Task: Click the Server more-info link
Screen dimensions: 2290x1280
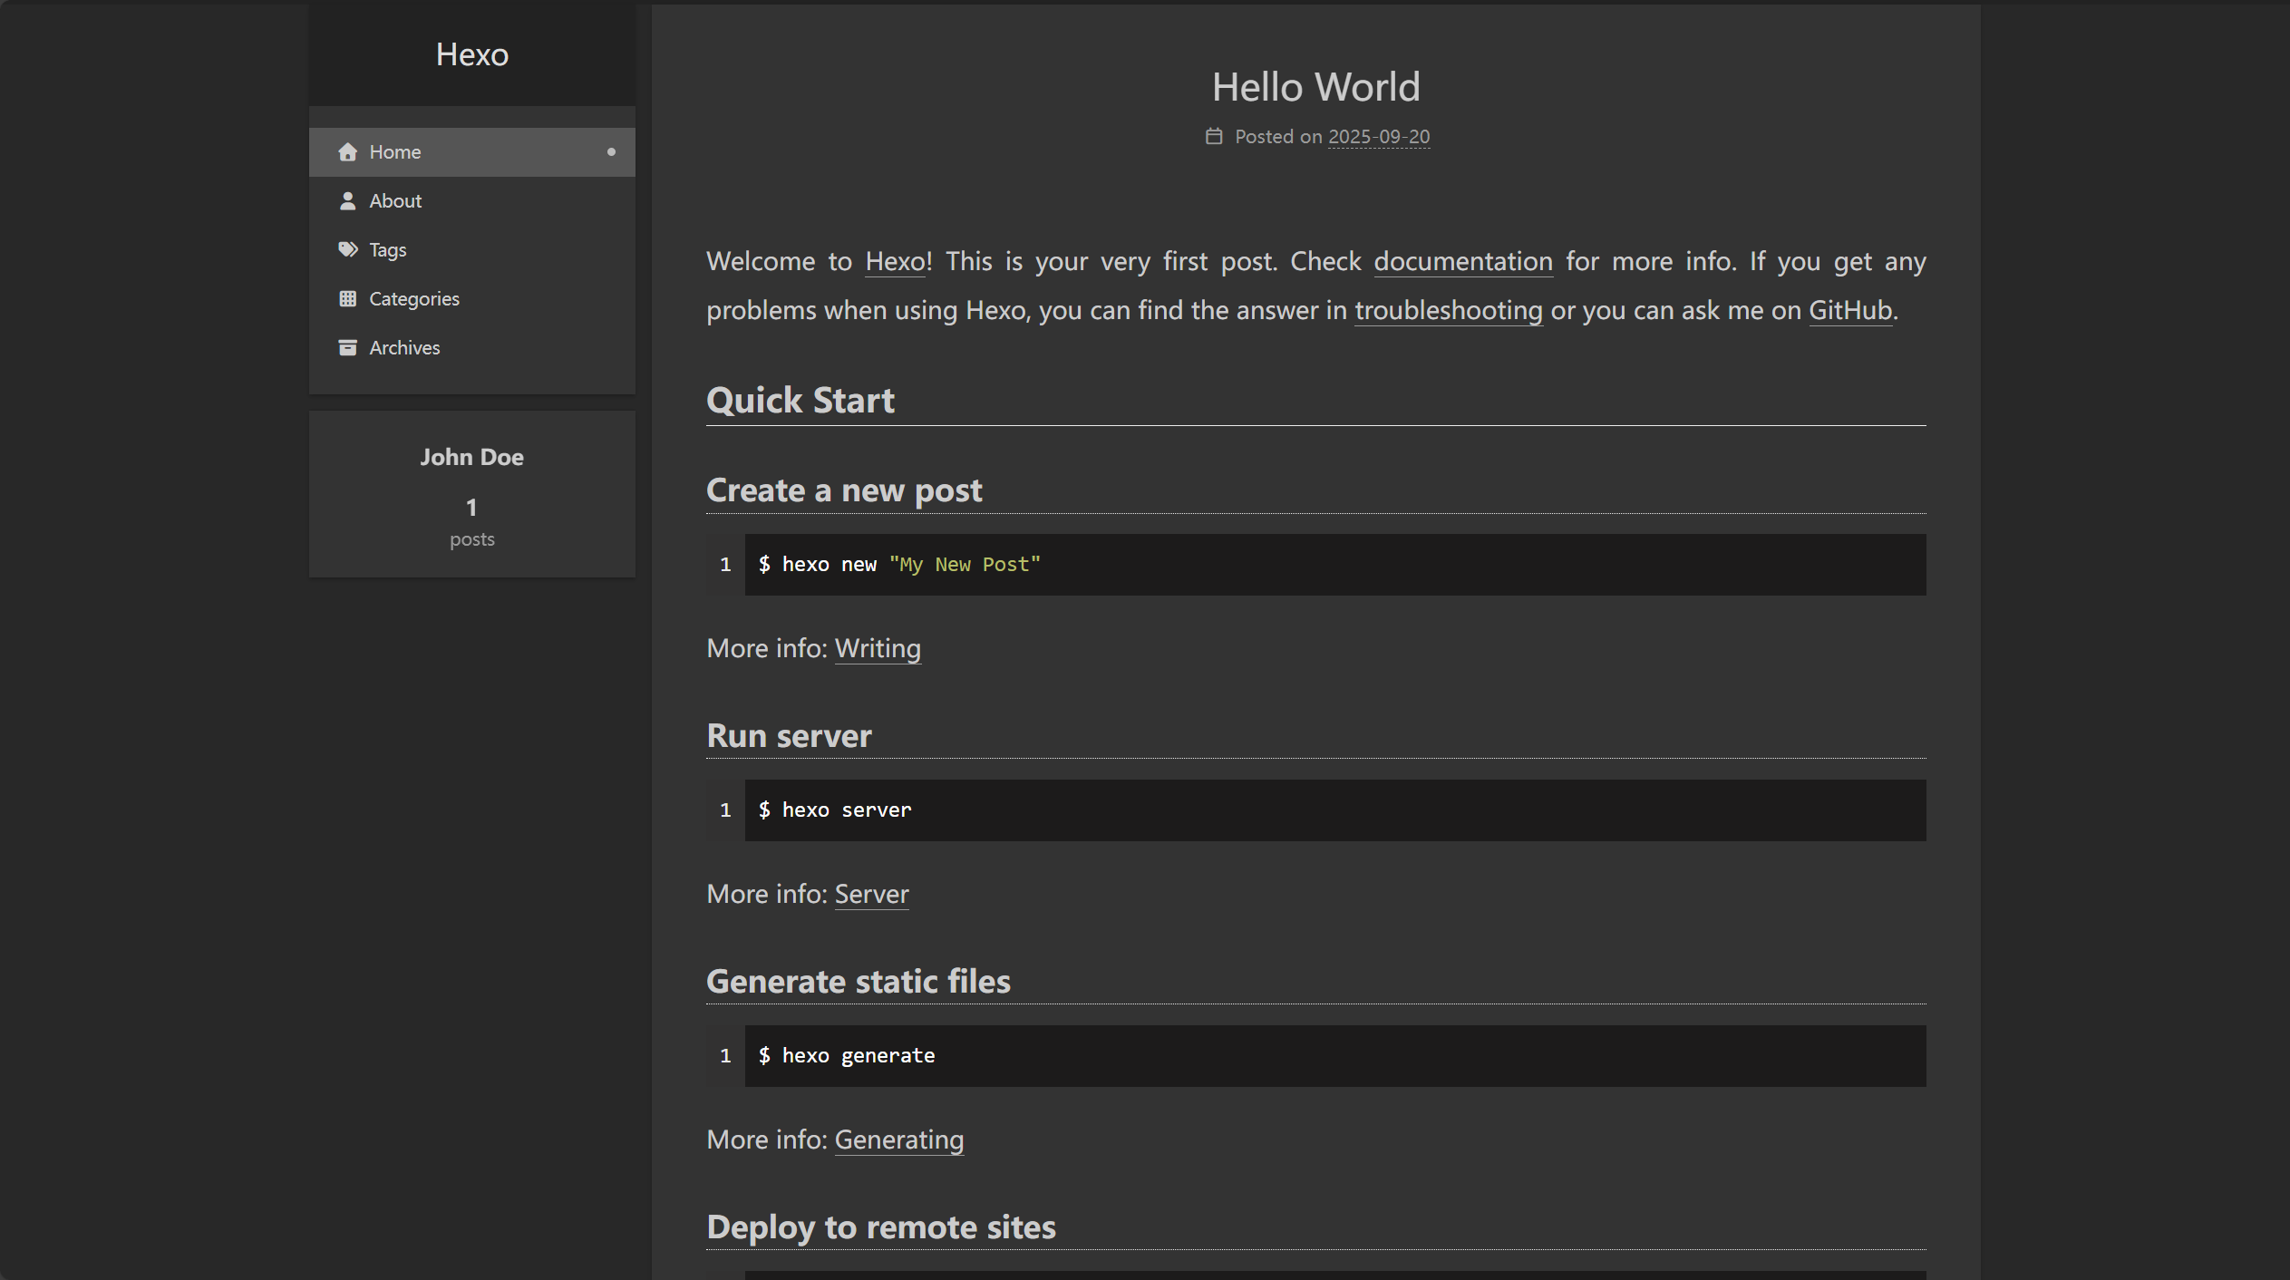Action: (x=870, y=895)
